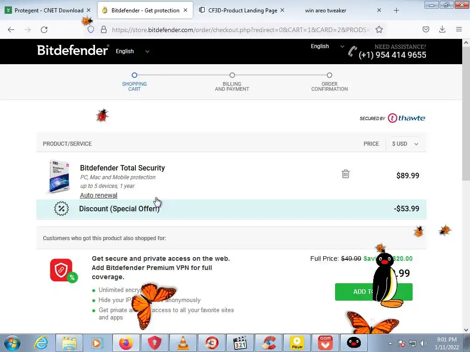Open the volume speaker tray icon
This screenshot has height=352, width=470.
[x=424, y=343]
